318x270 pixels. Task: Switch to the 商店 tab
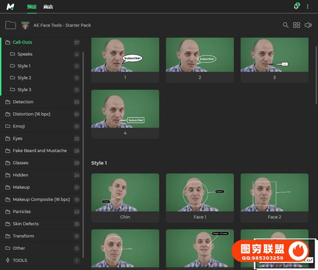[x=48, y=7]
